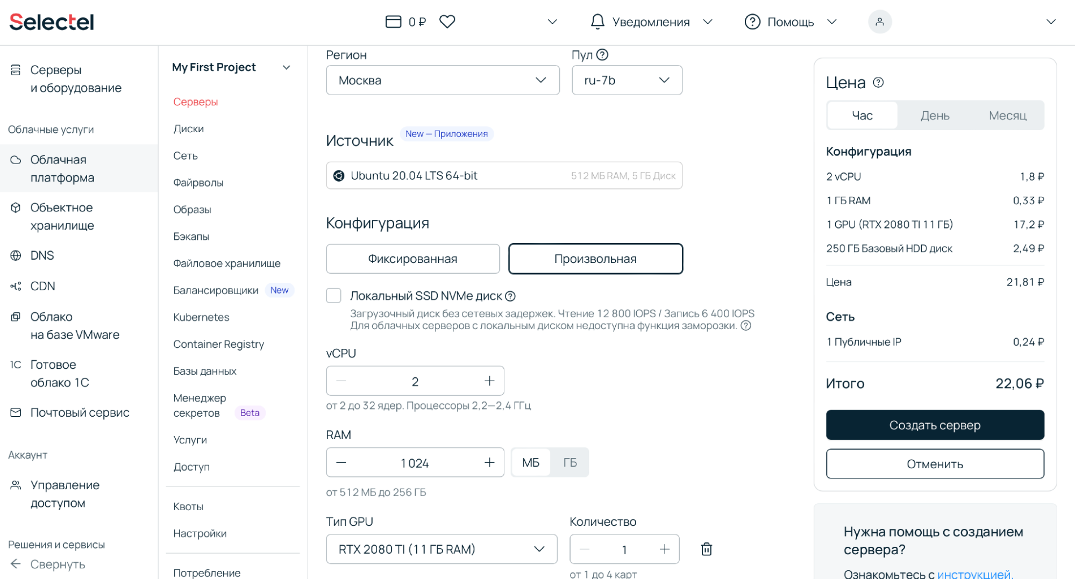Delete the GPU with the trash icon
This screenshot has width=1075, height=579.
pos(706,549)
